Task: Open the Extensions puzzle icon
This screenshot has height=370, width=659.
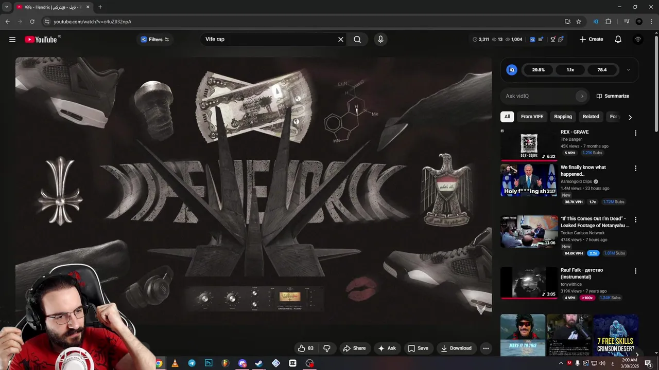Action: click(x=608, y=22)
